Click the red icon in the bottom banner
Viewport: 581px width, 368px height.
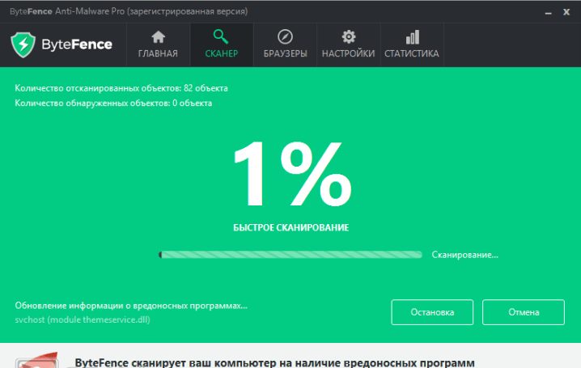click(38, 361)
